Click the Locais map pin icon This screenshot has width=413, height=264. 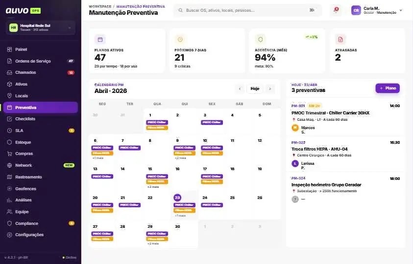(x=9, y=96)
